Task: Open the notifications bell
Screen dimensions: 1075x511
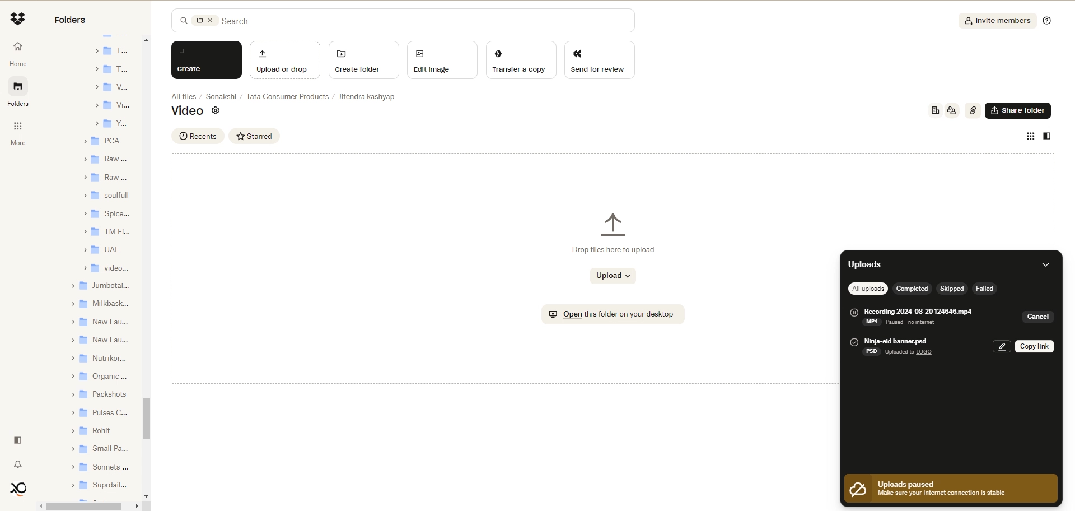Action: click(x=18, y=464)
